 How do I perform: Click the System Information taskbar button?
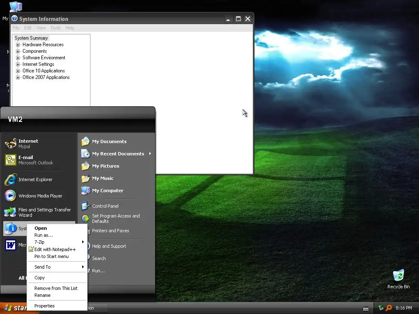point(97,308)
